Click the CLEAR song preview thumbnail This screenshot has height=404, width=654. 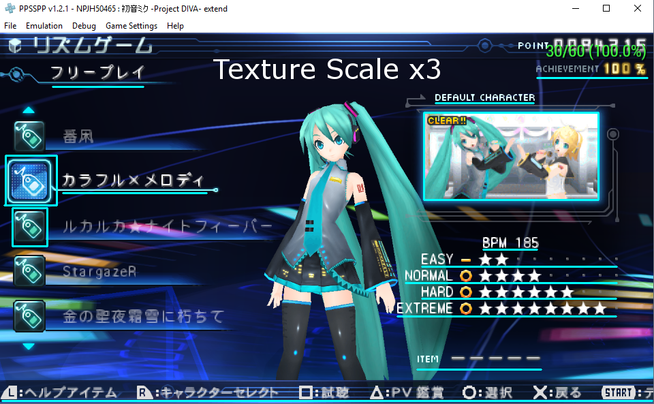pyautogui.click(x=511, y=157)
